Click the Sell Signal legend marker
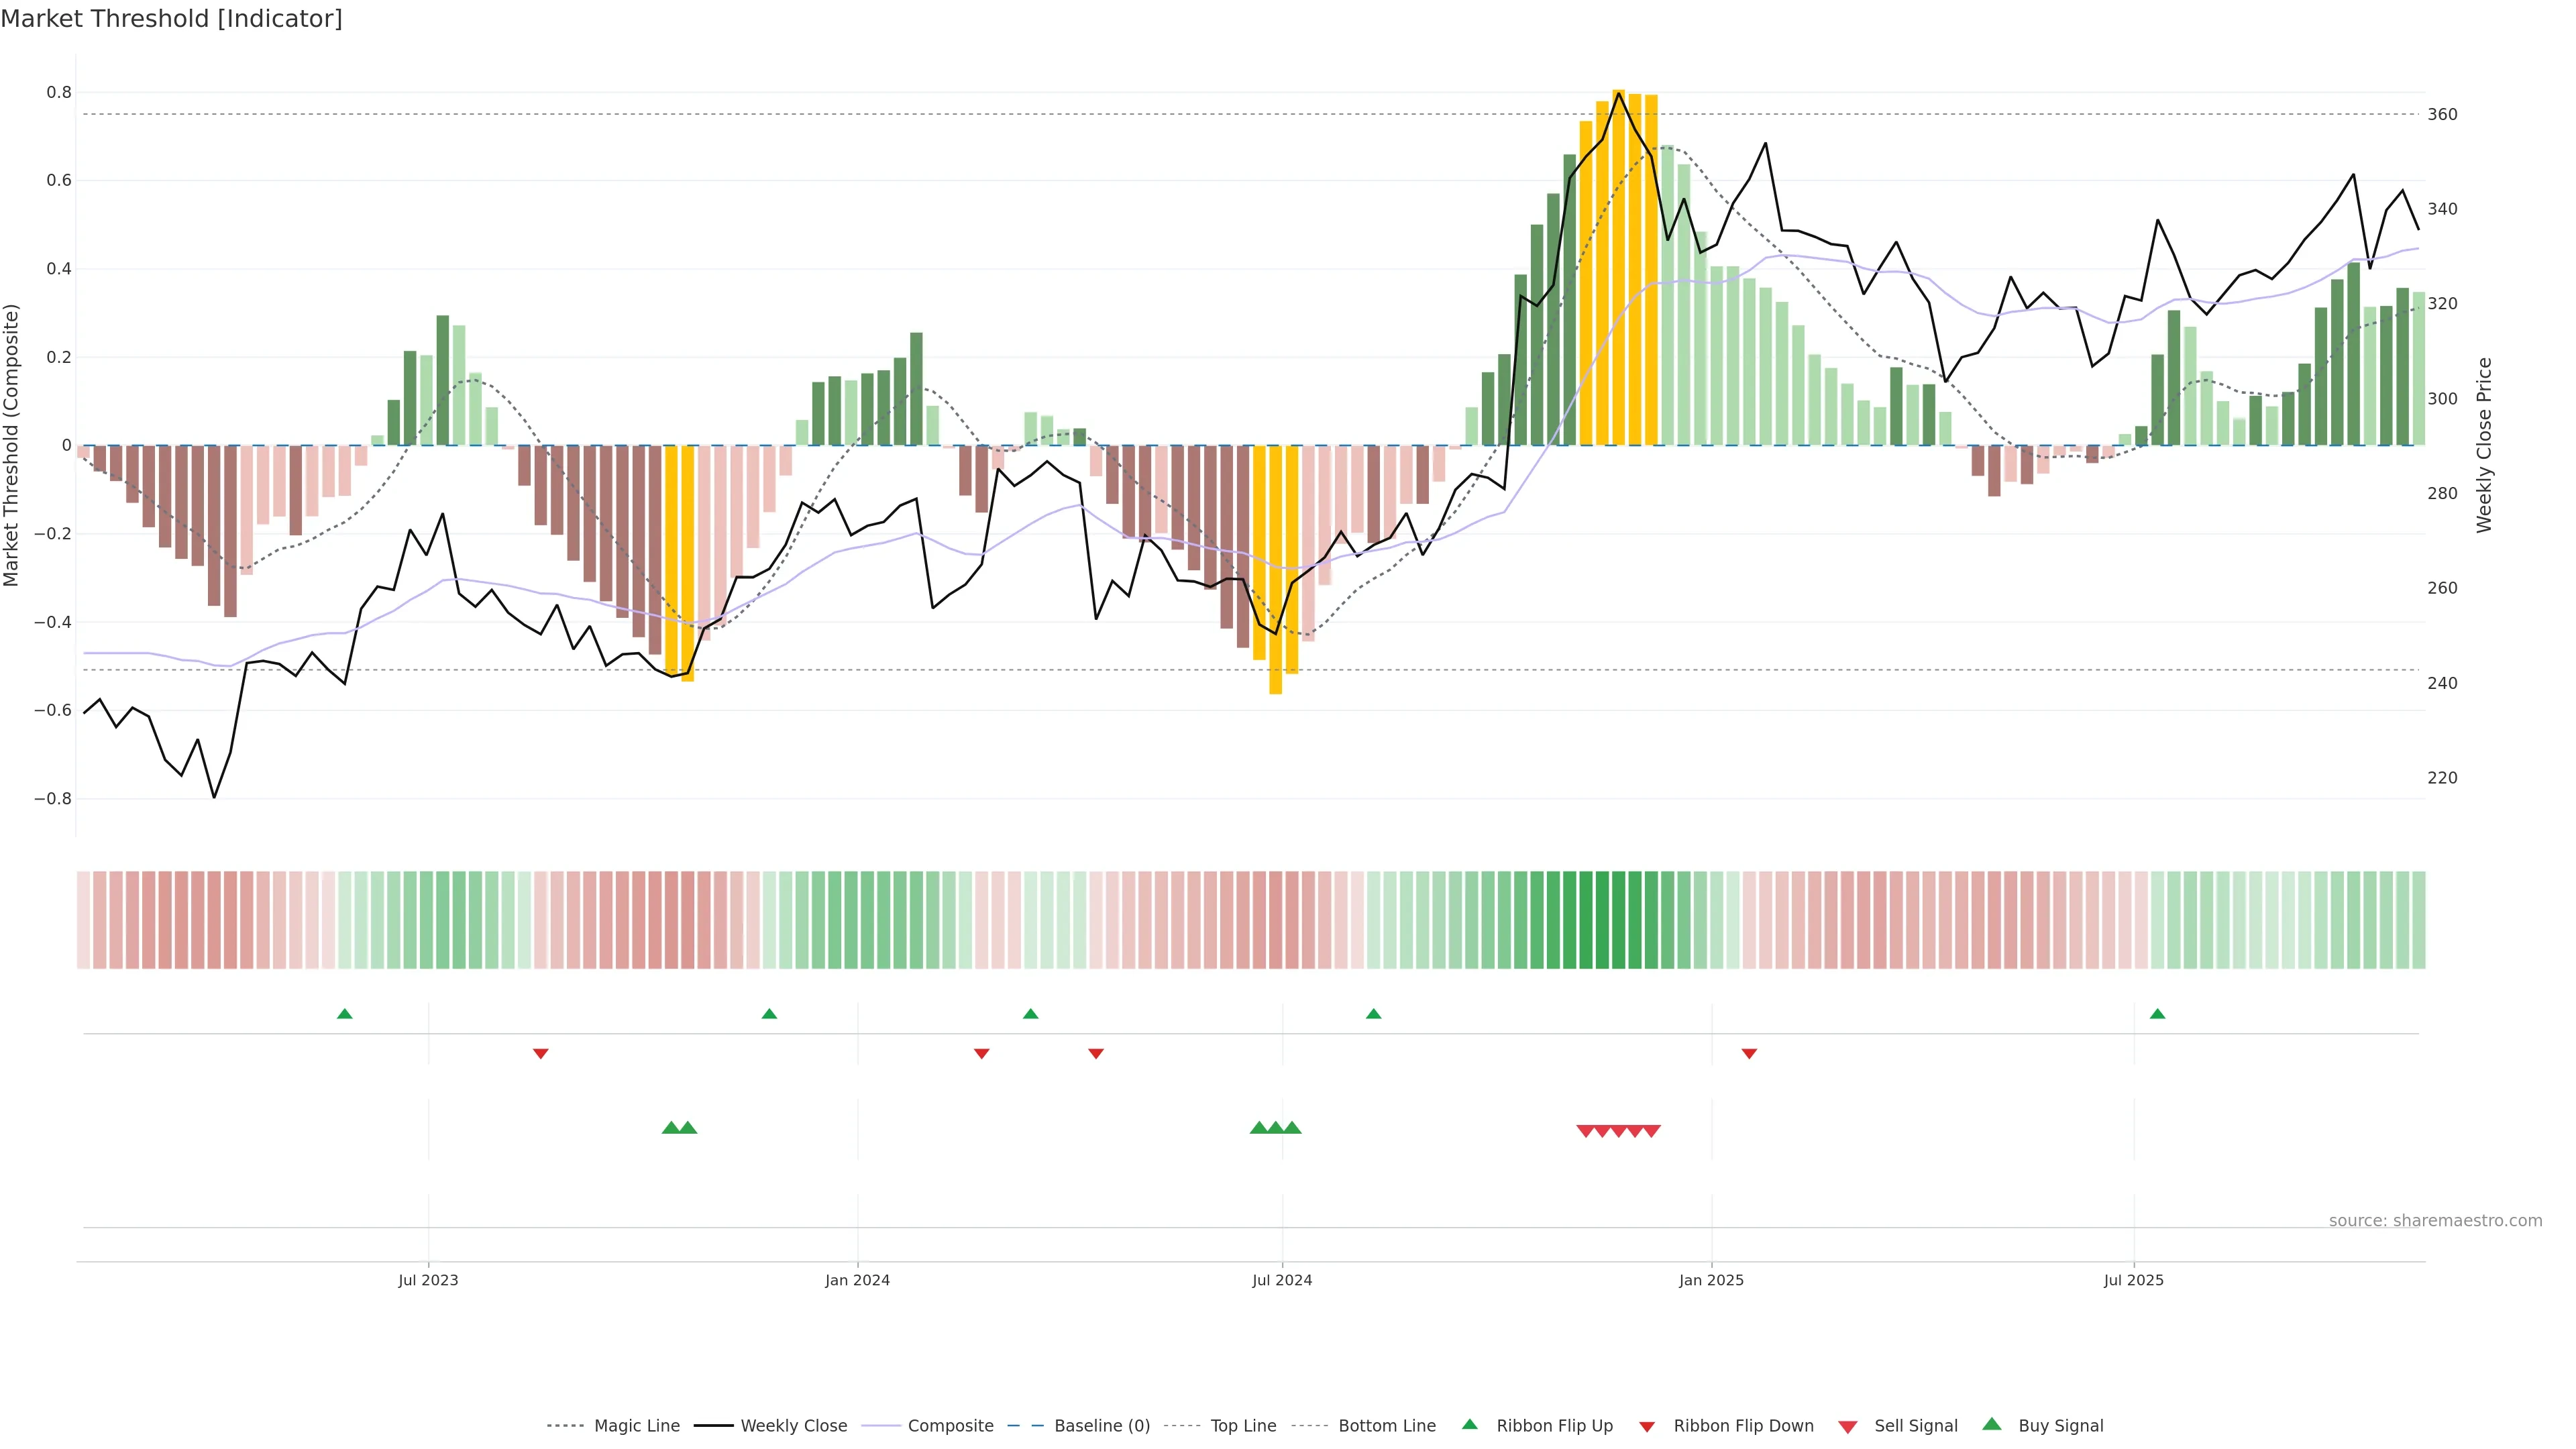 point(1848,1427)
